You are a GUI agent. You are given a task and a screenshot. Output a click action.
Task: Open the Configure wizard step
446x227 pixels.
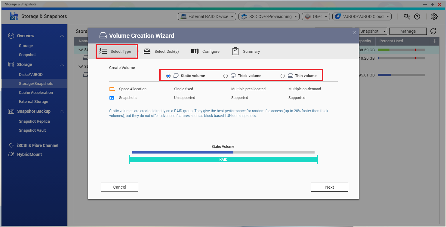coord(205,51)
